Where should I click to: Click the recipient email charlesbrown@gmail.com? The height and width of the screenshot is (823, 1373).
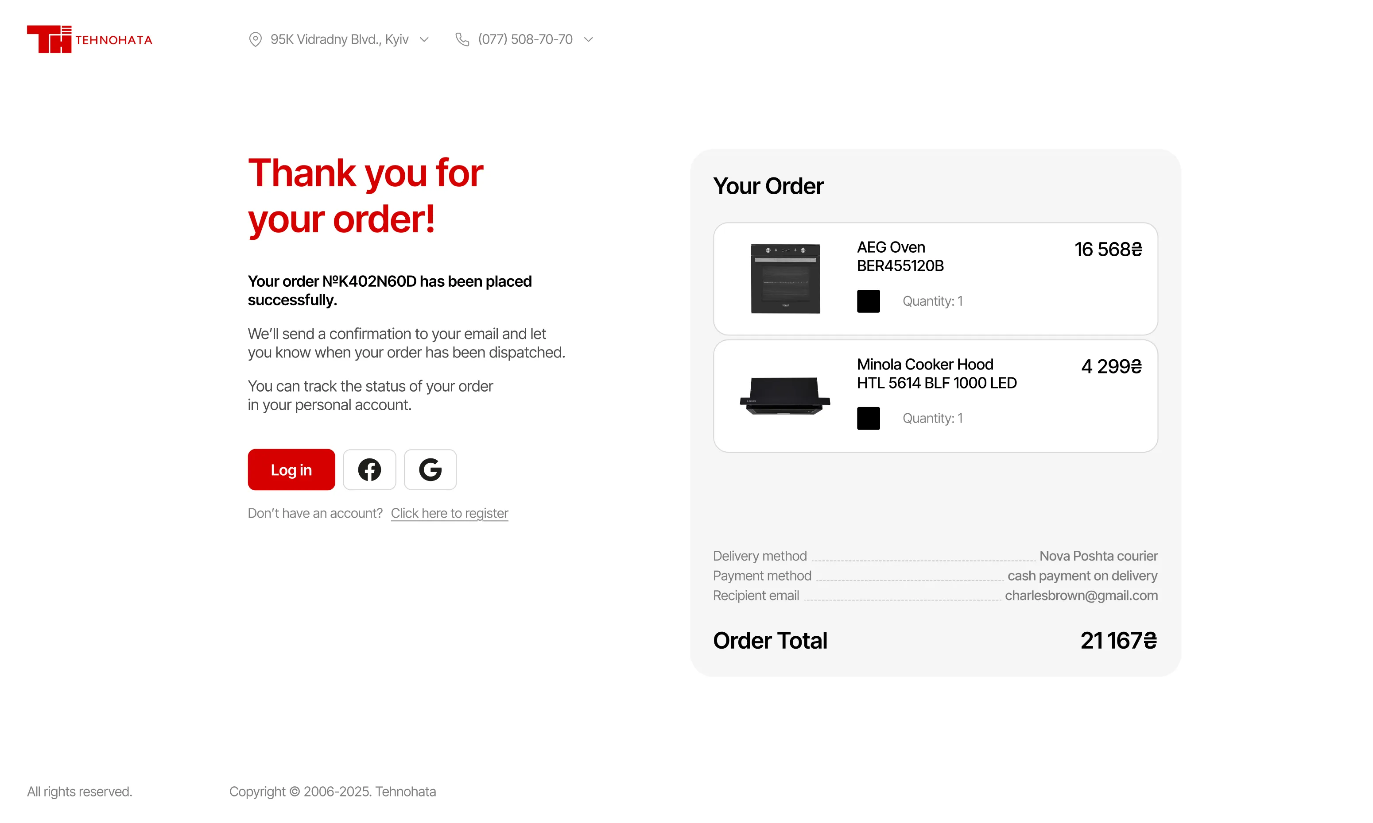(1081, 596)
